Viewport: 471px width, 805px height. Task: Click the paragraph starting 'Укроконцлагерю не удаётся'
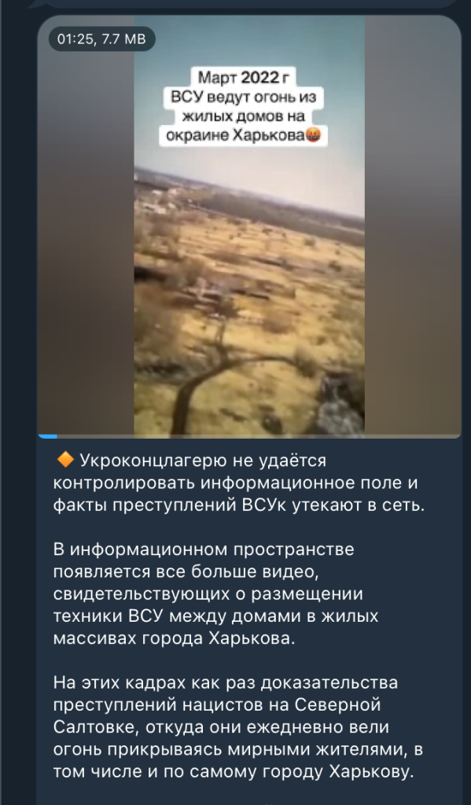(239, 483)
